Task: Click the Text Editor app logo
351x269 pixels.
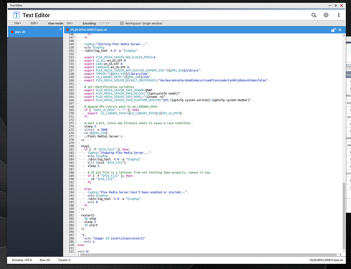Action: point(17,15)
